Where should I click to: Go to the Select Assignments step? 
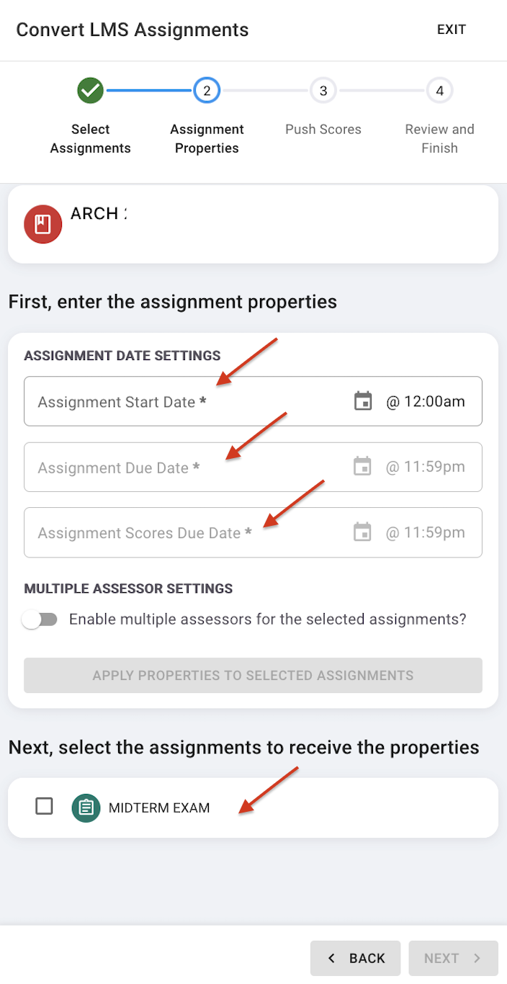[91, 138]
